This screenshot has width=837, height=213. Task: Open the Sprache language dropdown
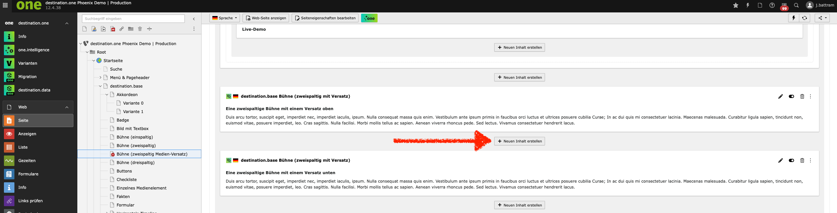coord(224,18)
